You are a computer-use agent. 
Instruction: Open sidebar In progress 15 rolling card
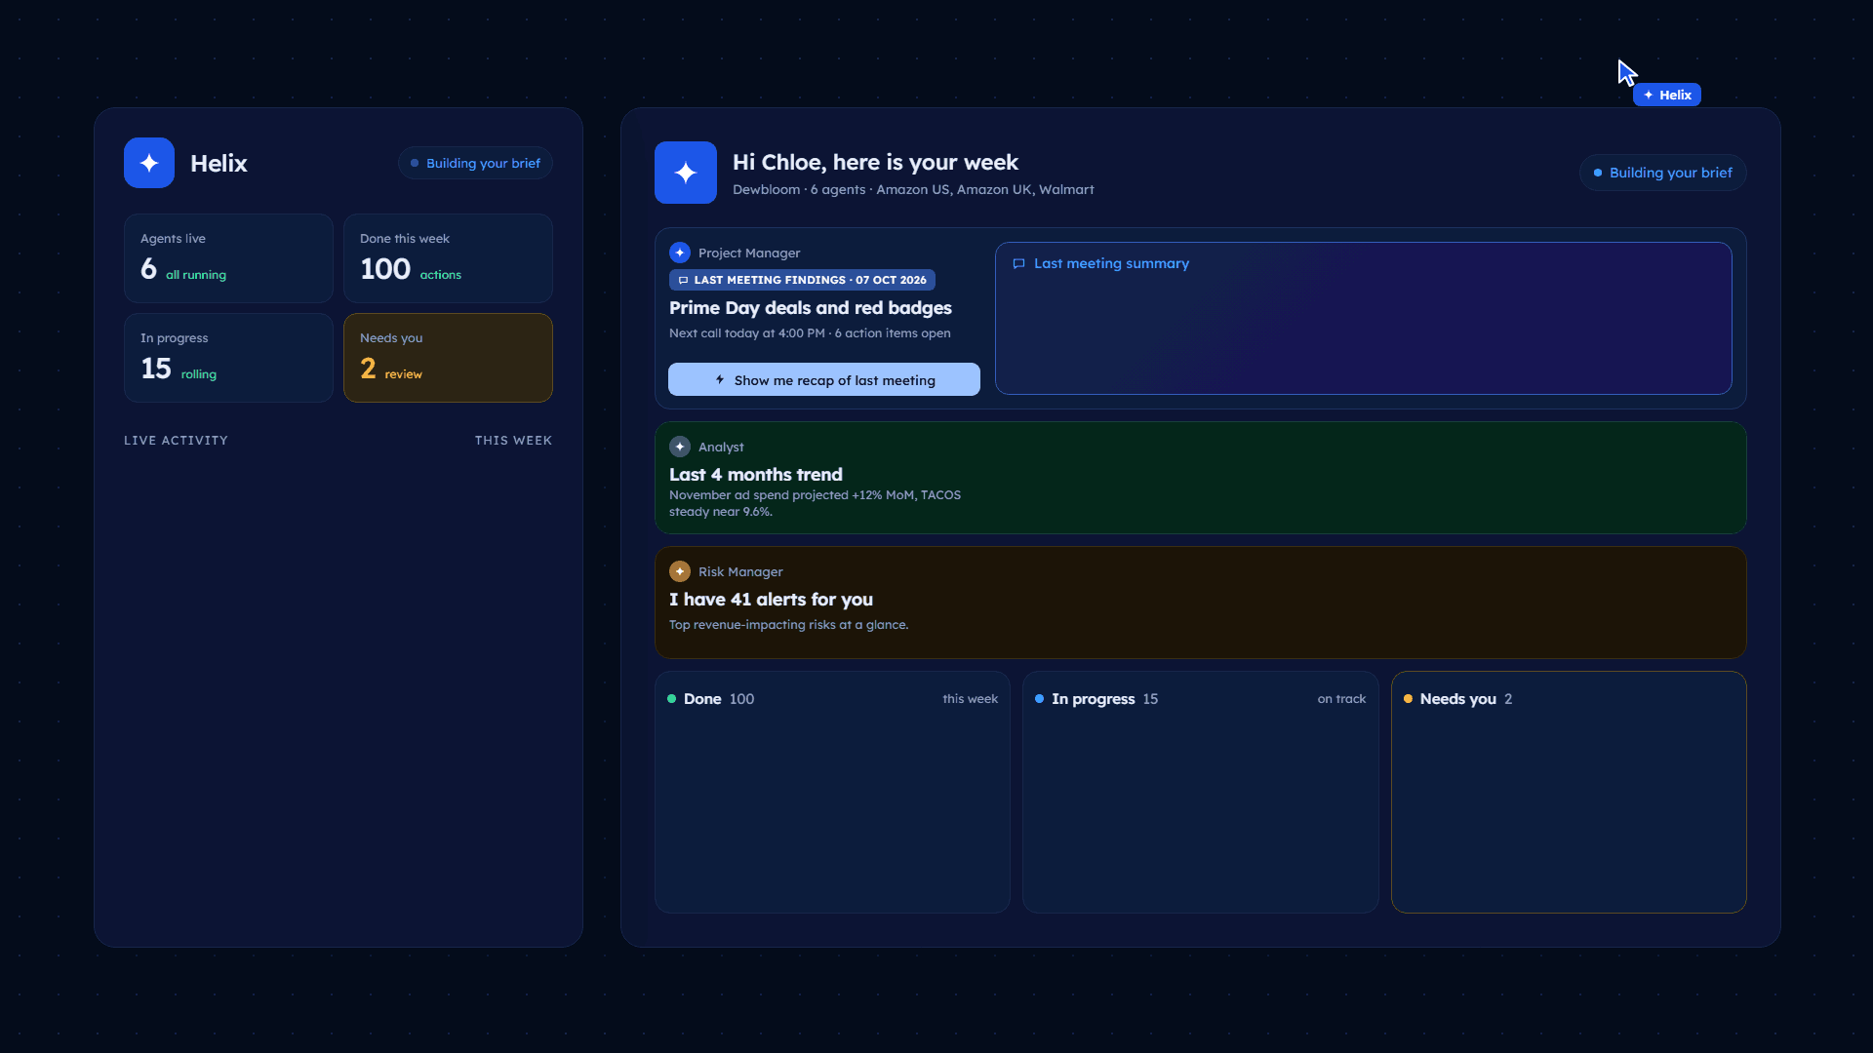coord(228,358)
